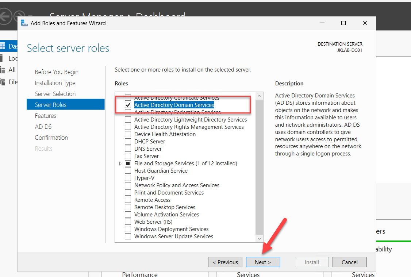Select the Remote Access role label
411x277 pixels.
152,200
